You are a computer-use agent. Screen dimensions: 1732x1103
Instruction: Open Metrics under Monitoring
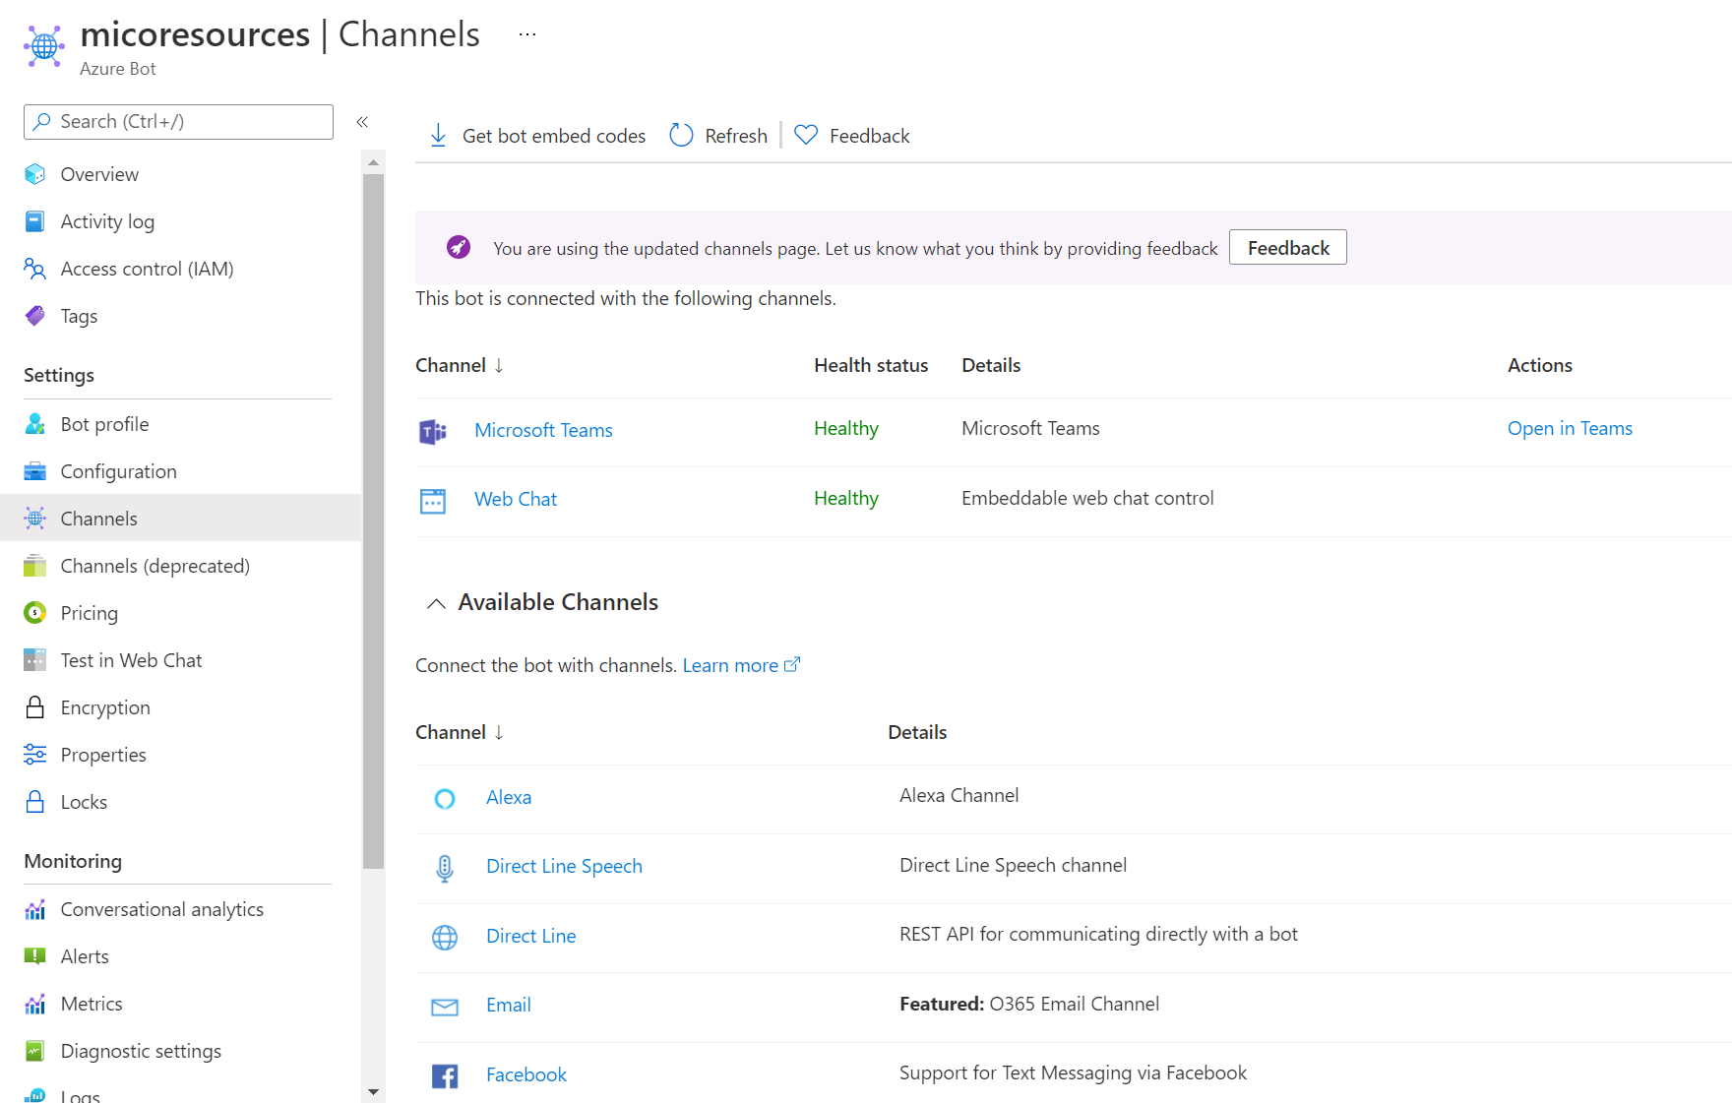click(92, 1004)
